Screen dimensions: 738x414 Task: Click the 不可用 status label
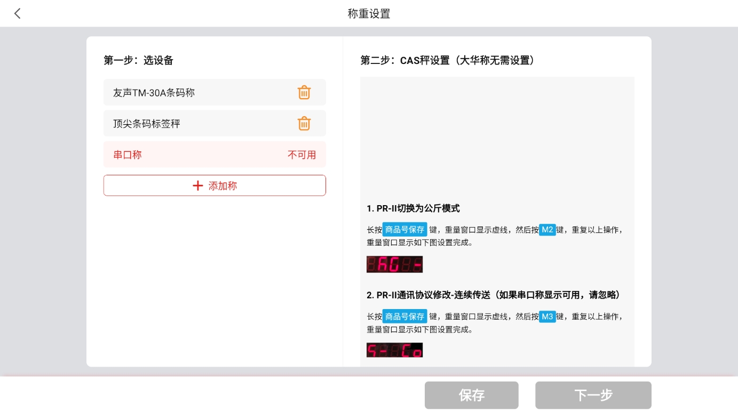301,155
